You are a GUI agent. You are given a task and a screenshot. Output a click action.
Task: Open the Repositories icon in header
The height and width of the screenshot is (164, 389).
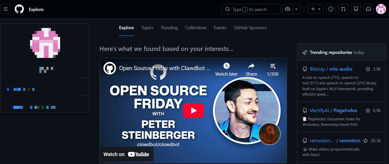point(356,9)
